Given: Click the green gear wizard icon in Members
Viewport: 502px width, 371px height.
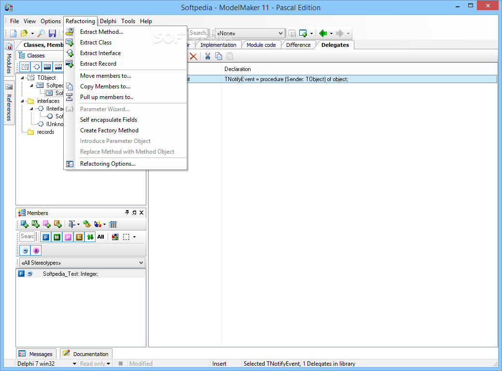Looking at the screenshot, I should pyautogui.click(x=86, y=224).
